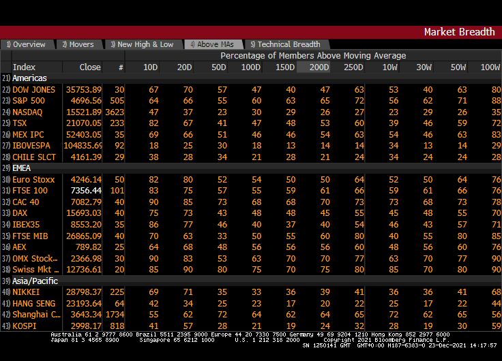Image resolution: width=502 pixels, height=361 pixels.
Task: Collapse the Asia/Pacific section row
Action: tap(35, 281)
